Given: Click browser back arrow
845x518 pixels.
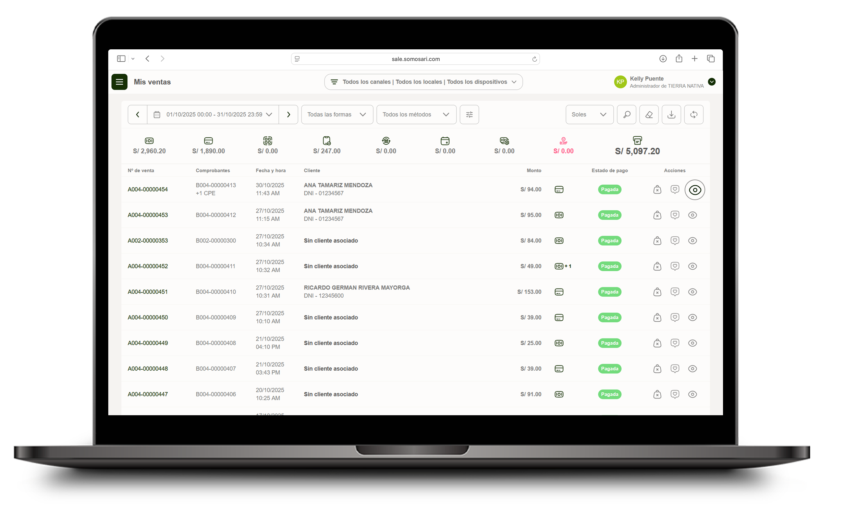Looking at the screenshot, I should click(x=147, y=59).
